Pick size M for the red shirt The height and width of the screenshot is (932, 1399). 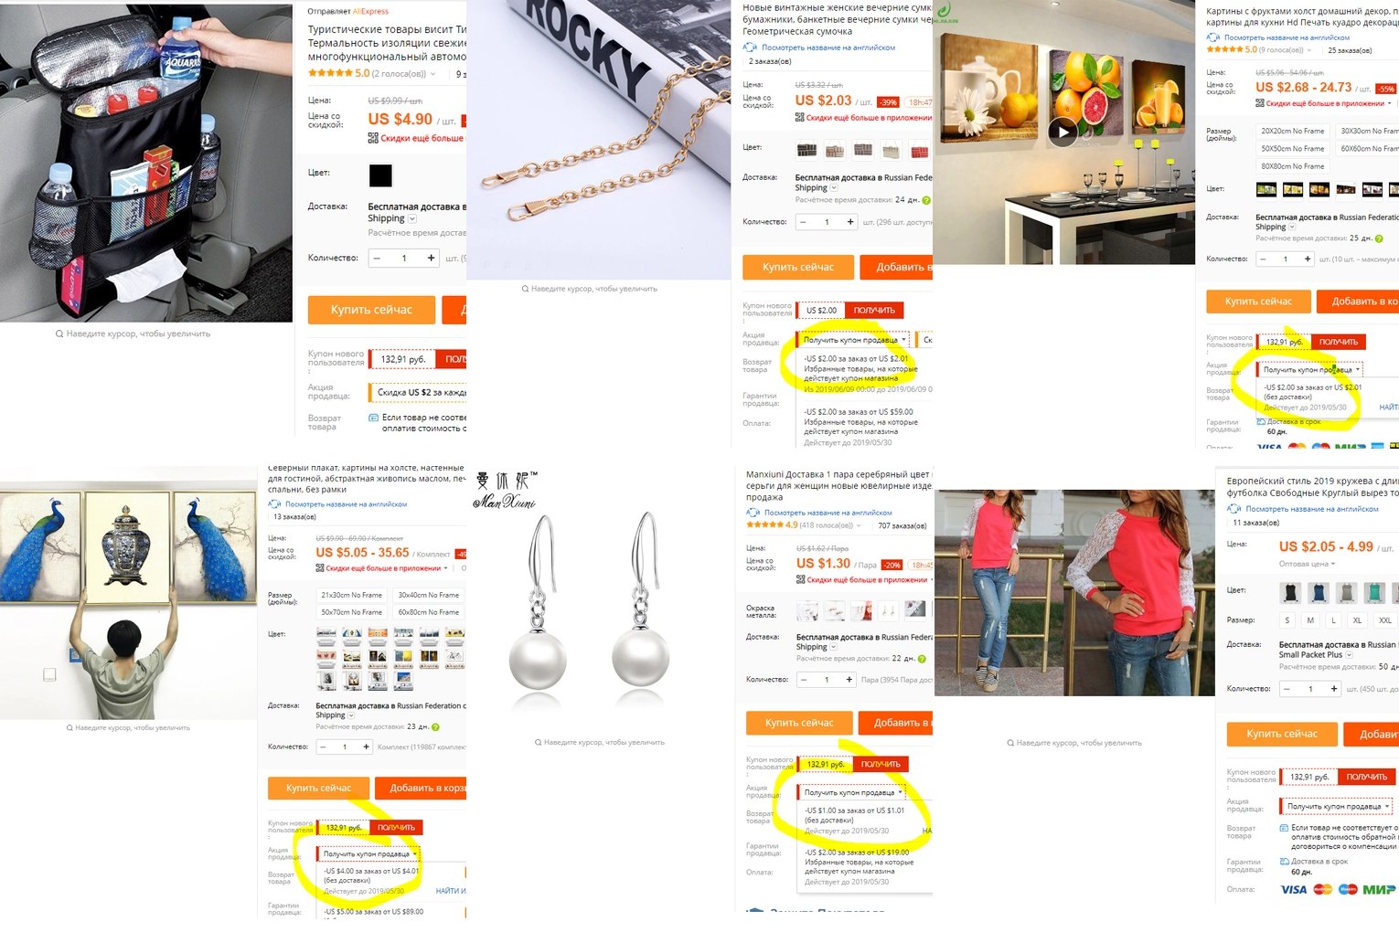(x=1310, y=620)
